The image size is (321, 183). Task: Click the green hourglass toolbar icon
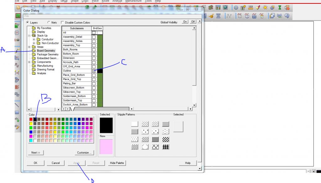click(x=280, y=8)
